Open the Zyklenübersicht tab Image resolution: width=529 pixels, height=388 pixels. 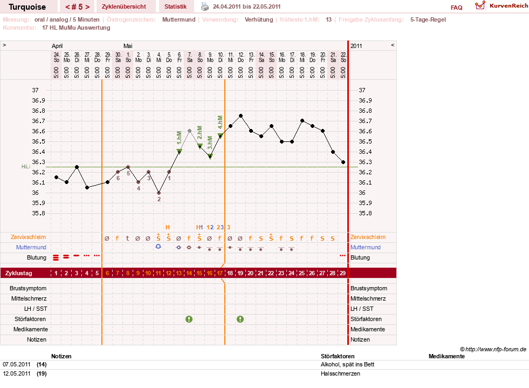click(124, 6)
